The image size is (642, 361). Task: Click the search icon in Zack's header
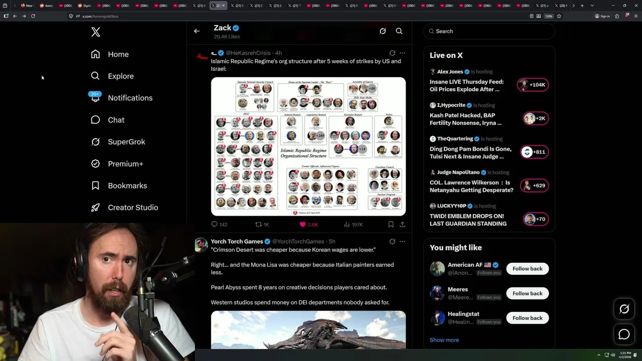point(399,31)
